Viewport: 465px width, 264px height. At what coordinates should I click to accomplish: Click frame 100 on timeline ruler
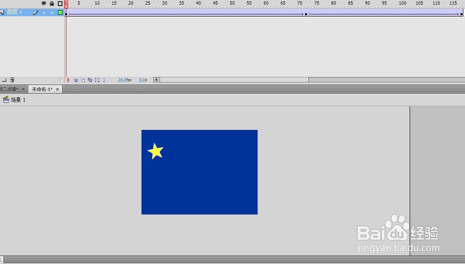coord(402,3)
